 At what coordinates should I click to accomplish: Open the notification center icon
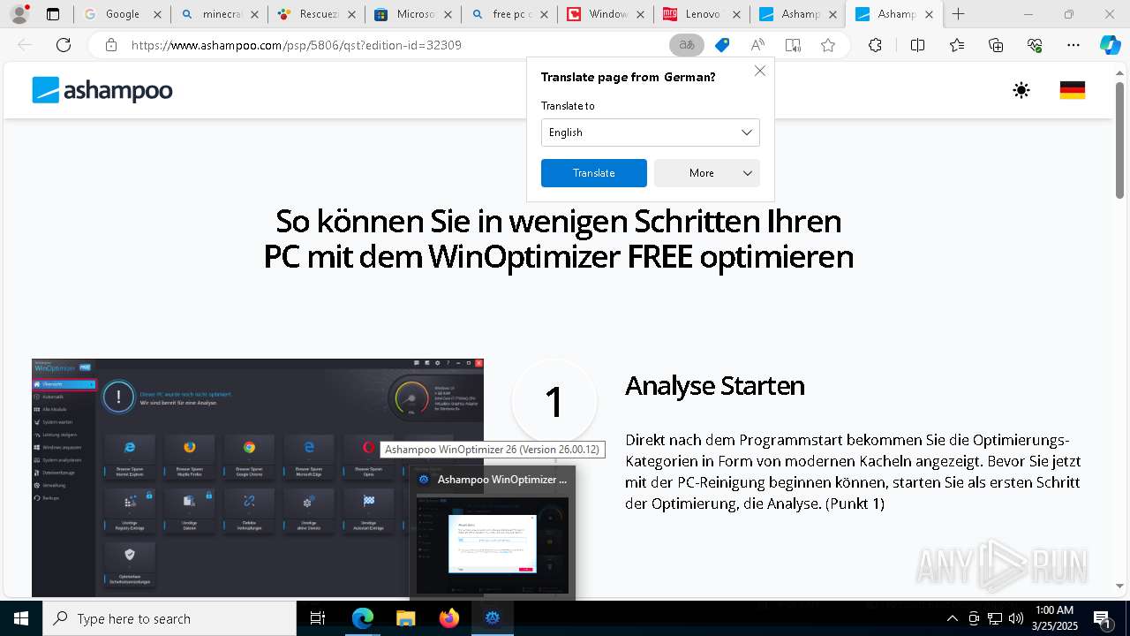(x=1103, y=618)
